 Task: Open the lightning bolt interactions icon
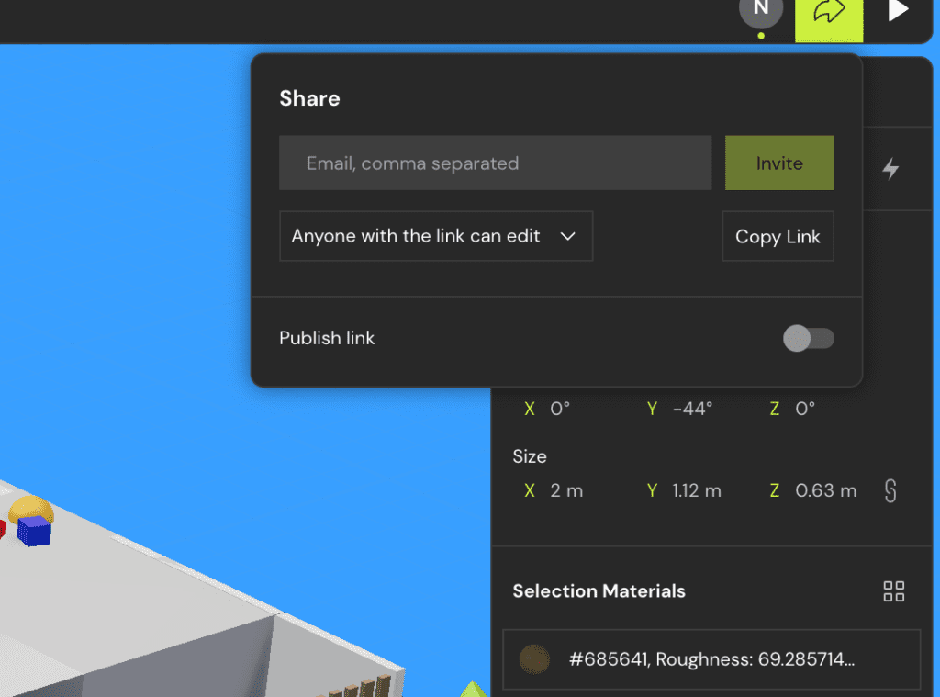(890, 169)
